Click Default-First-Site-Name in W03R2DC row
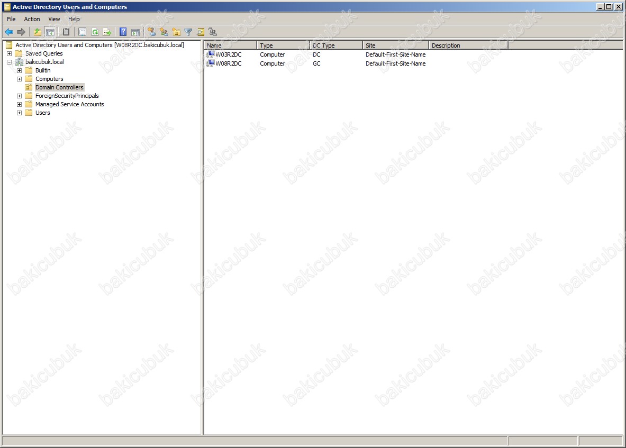Screen dimensions: 626x448 click(x=395, y=54)
